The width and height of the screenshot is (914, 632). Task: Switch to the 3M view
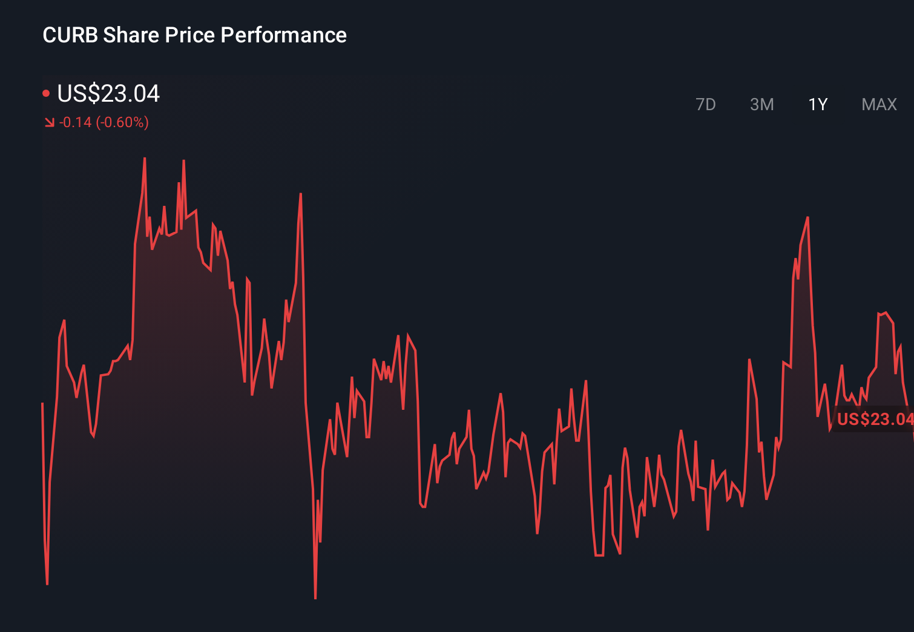pyautogui.click(x=762, y=104)
